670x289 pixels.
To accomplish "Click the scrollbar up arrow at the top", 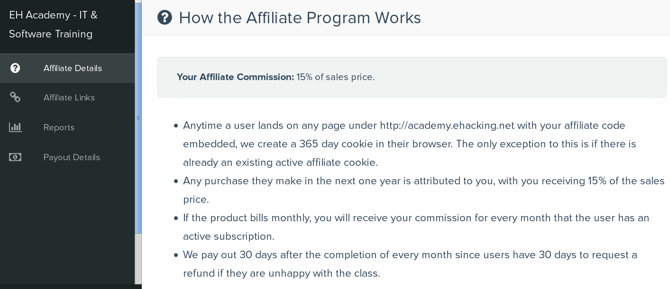I will pyautogui.click(x=138, y=1).
